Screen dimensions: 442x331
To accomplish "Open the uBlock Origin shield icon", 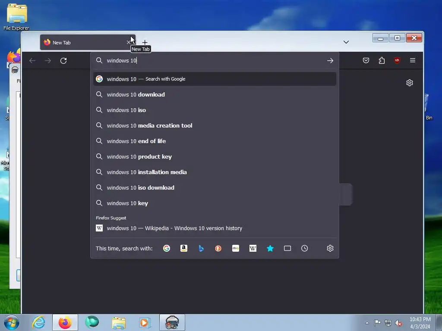I will pyautogui.click(x=397, y=60).
